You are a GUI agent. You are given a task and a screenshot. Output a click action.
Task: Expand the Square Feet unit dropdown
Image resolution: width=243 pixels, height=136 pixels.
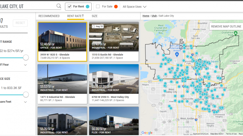tap(25, 102)
